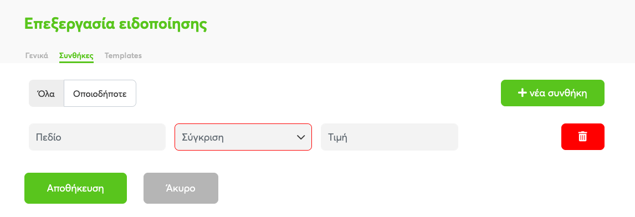Click the trash can icon to delete the condition
The height and width of the screenshot is (217, 635).
click(x=582, y=136)
